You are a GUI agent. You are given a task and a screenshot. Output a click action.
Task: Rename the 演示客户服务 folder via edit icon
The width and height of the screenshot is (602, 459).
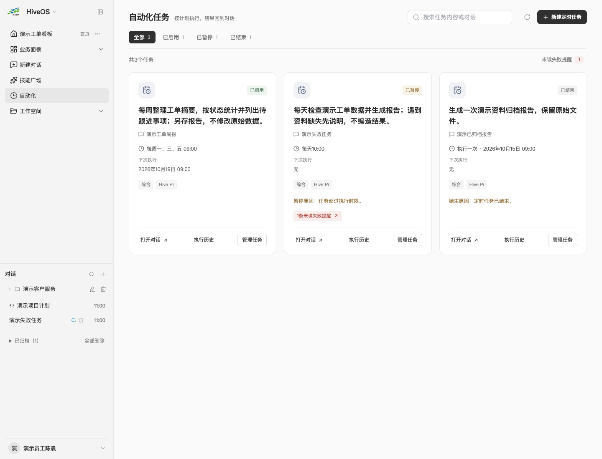pos(92,289)
